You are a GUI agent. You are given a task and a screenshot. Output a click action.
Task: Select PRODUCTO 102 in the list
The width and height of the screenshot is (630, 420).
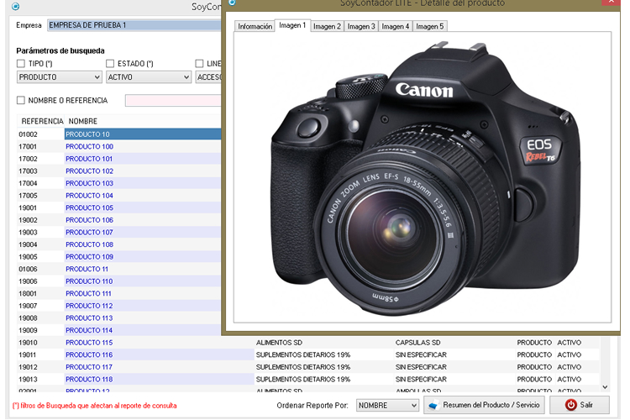(89, 171)
